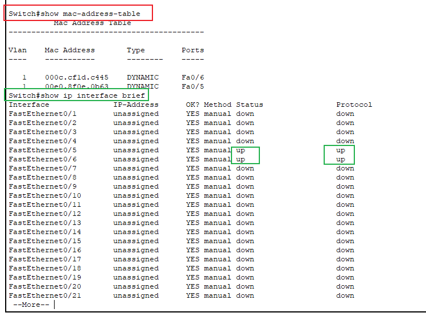Click the 'Vlan' column header
The height and width of the screenshot is (321, 426).
[18, 50]
